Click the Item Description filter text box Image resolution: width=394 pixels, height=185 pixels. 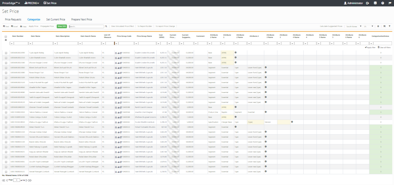coord(67,43)
